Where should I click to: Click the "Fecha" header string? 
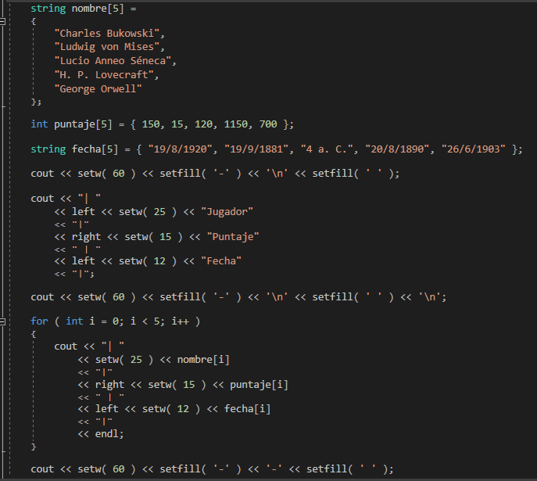pyautogui.click(x=221, y=261)
